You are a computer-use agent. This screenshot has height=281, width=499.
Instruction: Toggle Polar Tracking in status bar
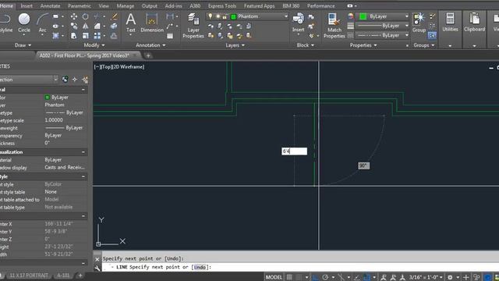(x=325, y=278)
